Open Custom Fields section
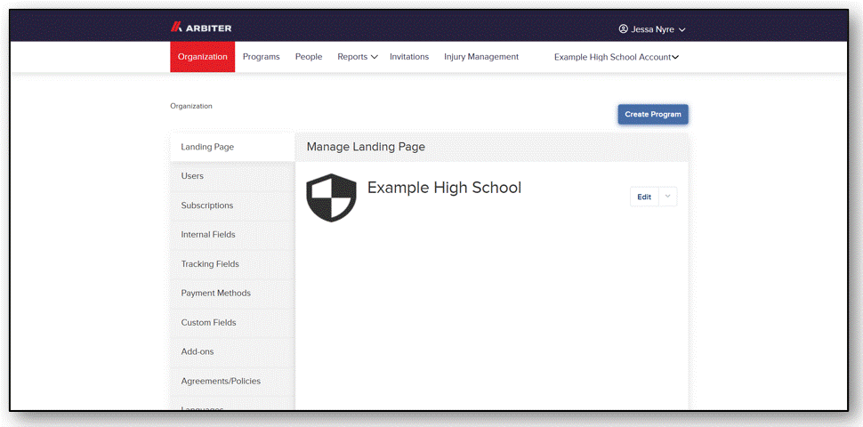Viewport: 863px width, 427px height. pyautogui.click(x=232, y=322)
